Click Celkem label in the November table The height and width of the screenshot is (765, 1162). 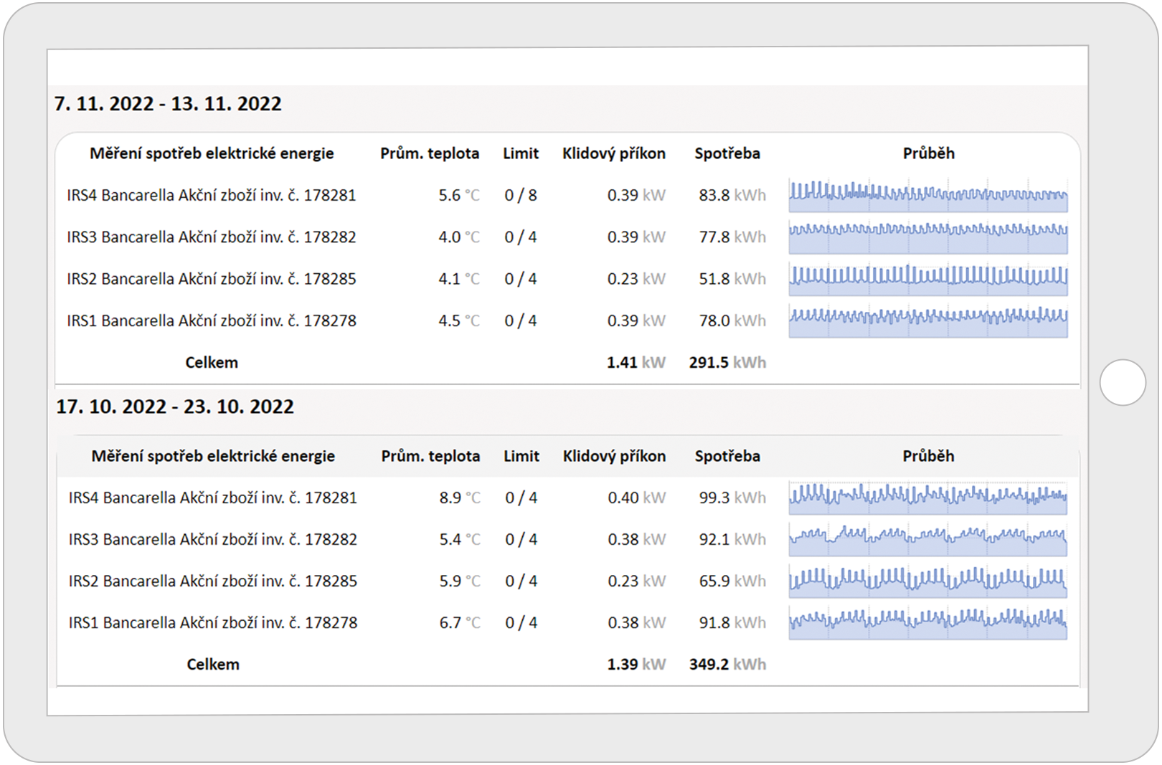pyautogui.click(x=212, y=362)
